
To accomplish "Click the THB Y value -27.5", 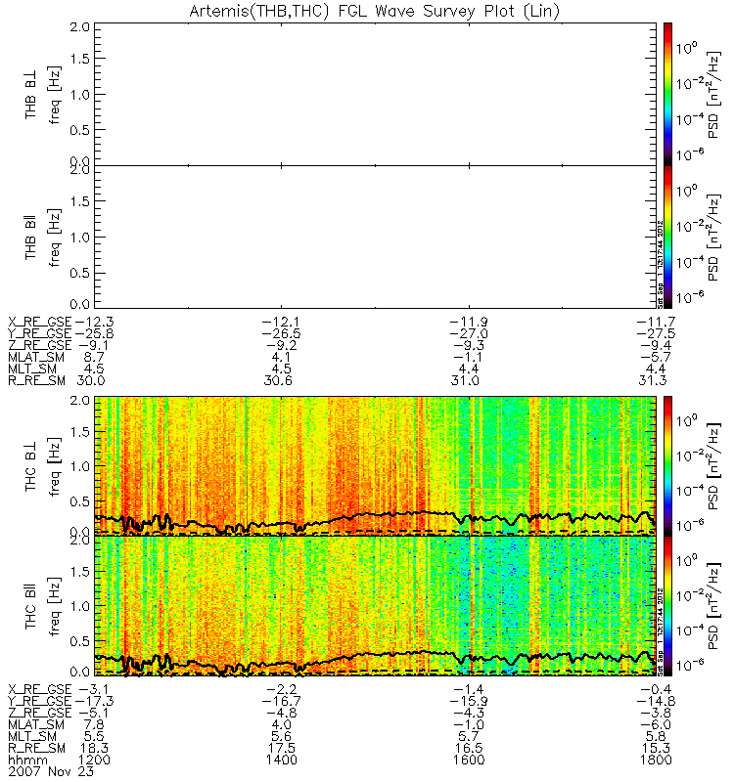I will click(x=656, y=333).
